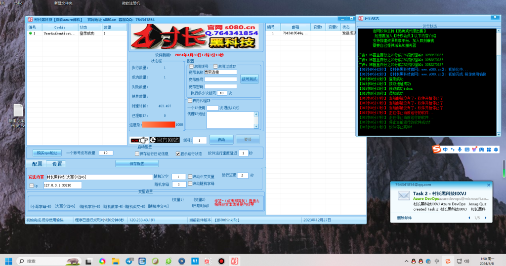Enable 启动随机字母 checkbox
This screenshot has height=266, width=506.
(190, 184)
